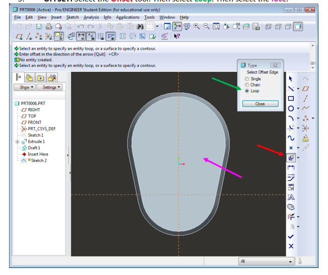Viewport: 328px width, 275px height.
Task: Cancel the sketch with the blue X
Action: point(291,246)
